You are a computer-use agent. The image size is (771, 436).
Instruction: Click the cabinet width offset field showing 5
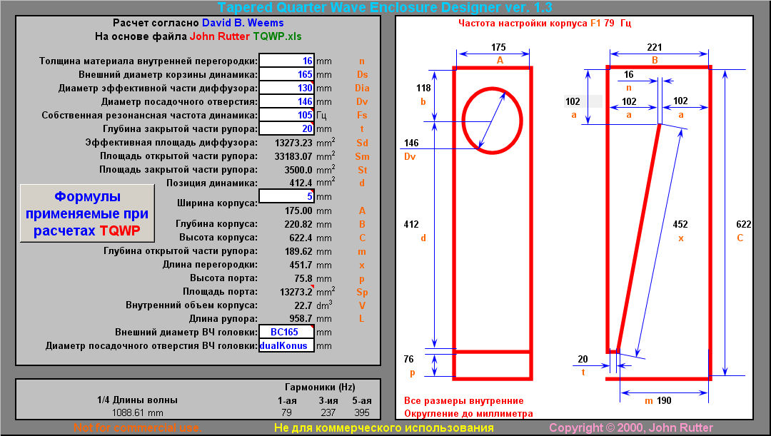pyautogui.click(x=287, y=196)
